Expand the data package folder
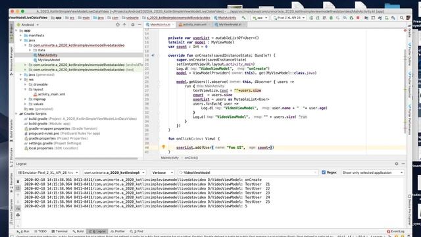Screen dimensions: 421x237 [x=30, y=50]
